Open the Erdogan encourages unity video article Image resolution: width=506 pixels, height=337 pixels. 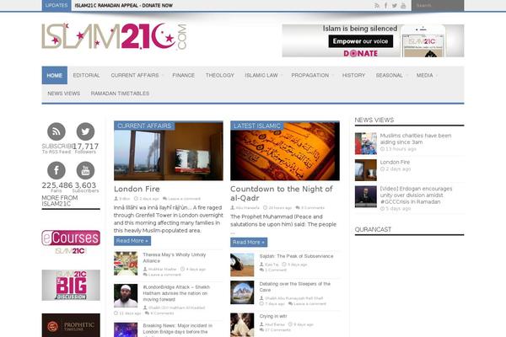click(x=416, y=195)
